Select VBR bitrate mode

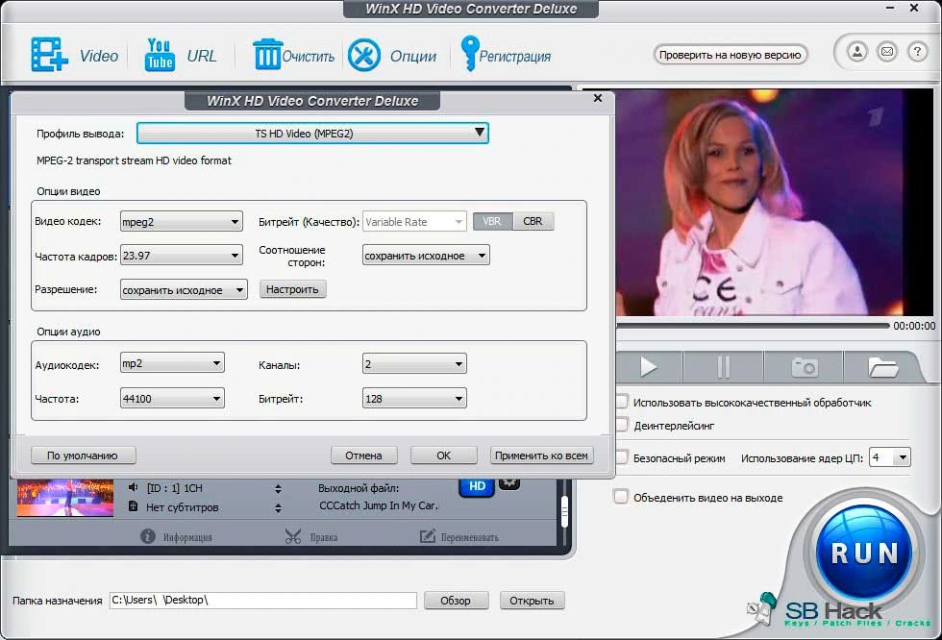coord(492,221)
